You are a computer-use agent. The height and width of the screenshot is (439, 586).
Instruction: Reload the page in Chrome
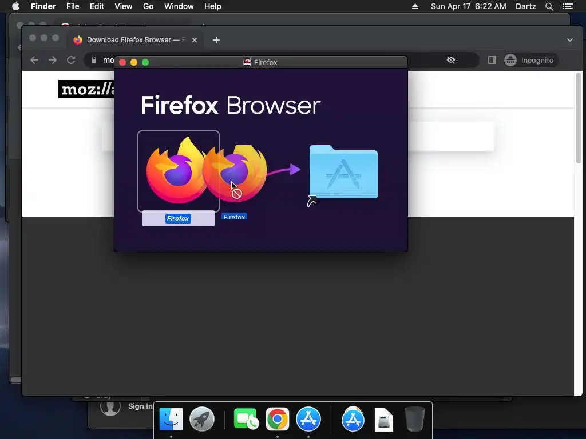click(x=71, y=60)
